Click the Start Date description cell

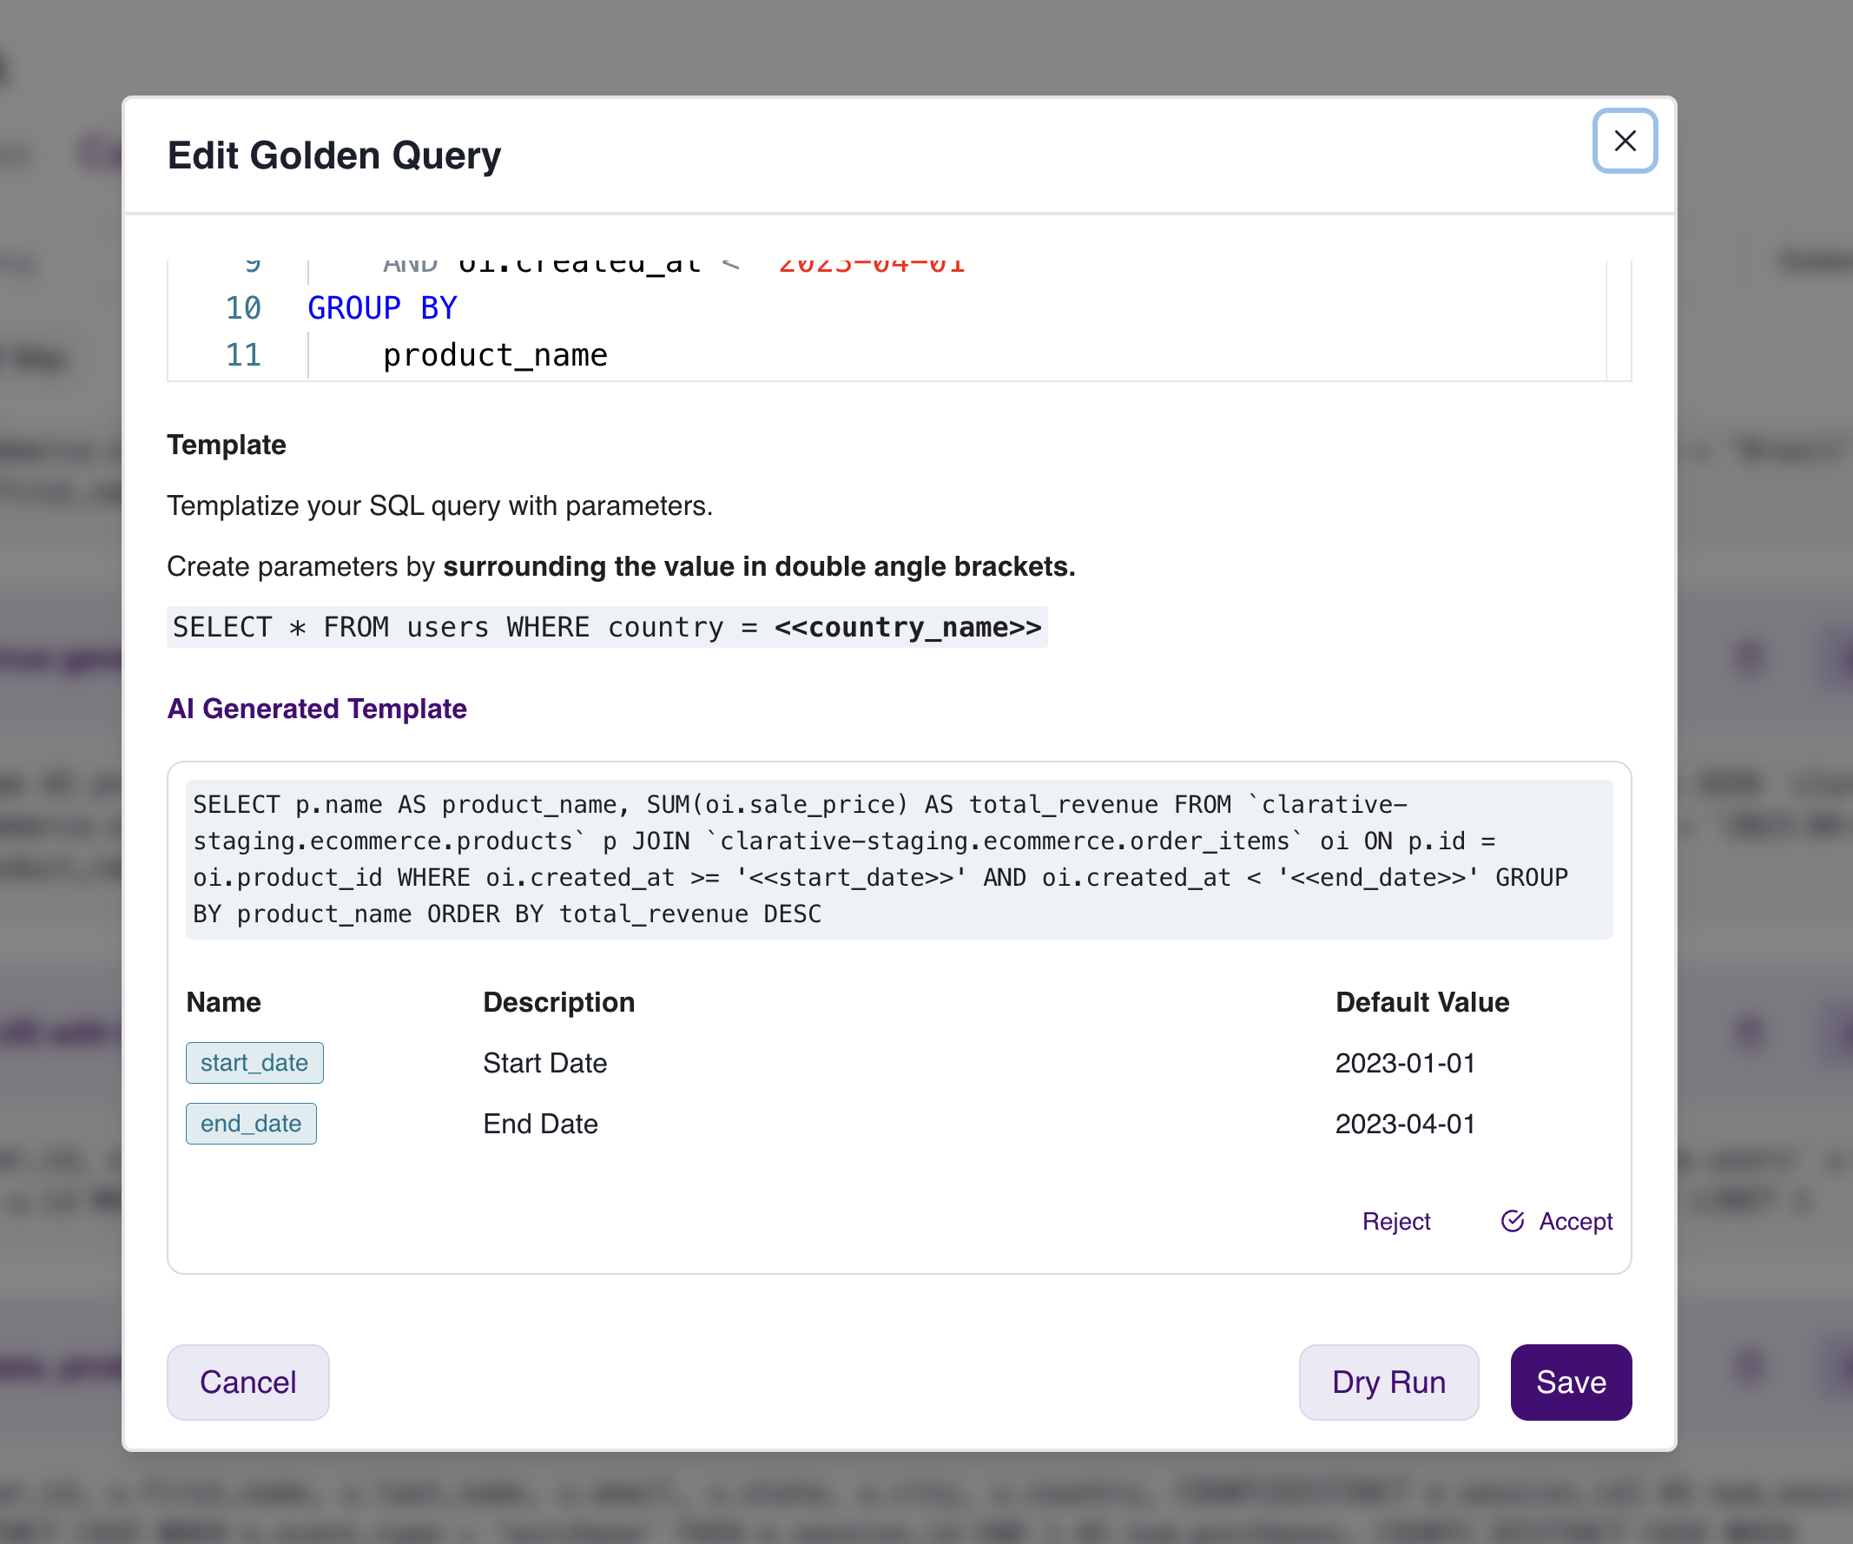coord(544,1063)
